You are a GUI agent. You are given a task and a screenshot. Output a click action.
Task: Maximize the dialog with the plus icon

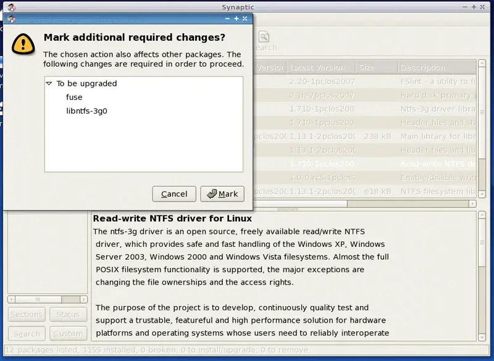pos(236,19)
